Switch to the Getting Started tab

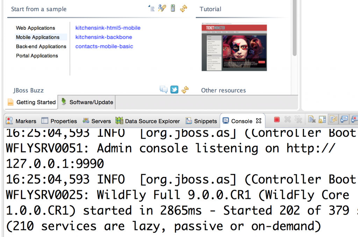pyautogui.click(x=32, y=102)
